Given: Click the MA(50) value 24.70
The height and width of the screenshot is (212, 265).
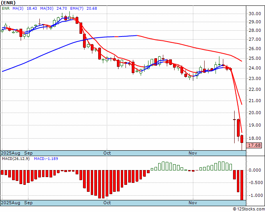Looking at the screenshot, I should point(62,9).
